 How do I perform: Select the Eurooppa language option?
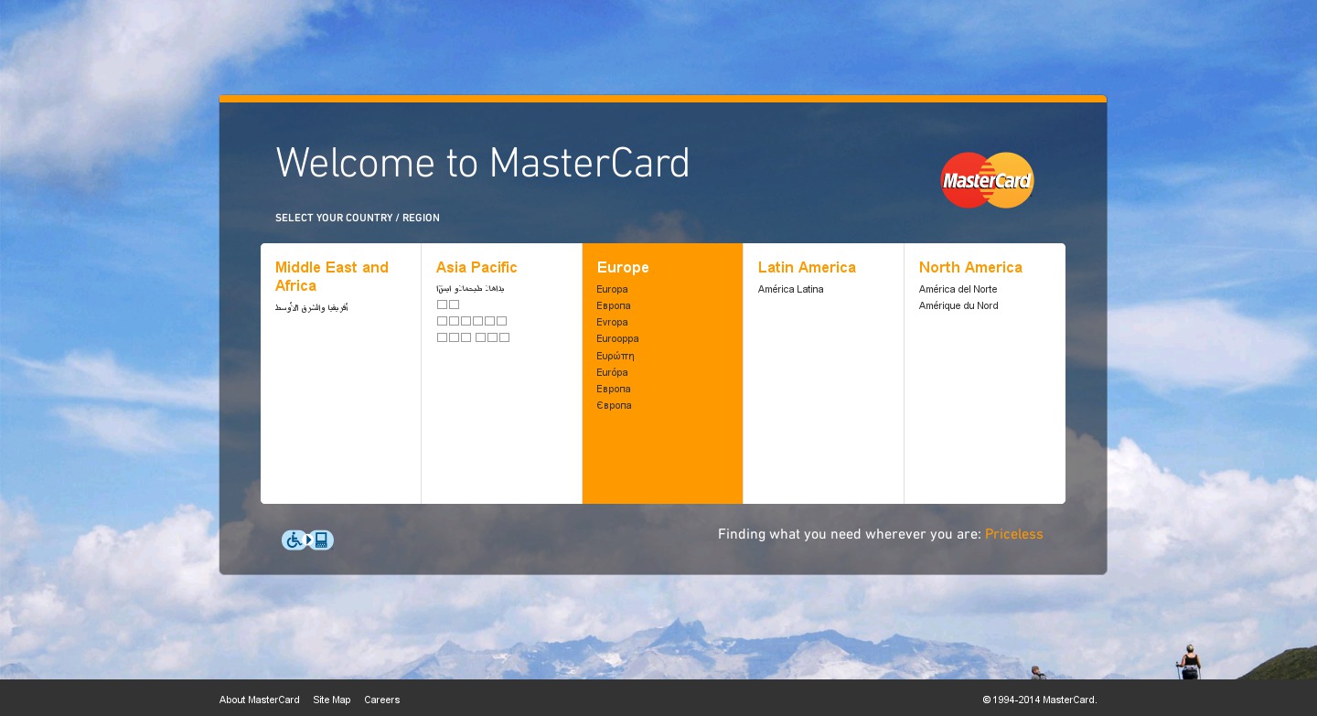click(617, 338)
